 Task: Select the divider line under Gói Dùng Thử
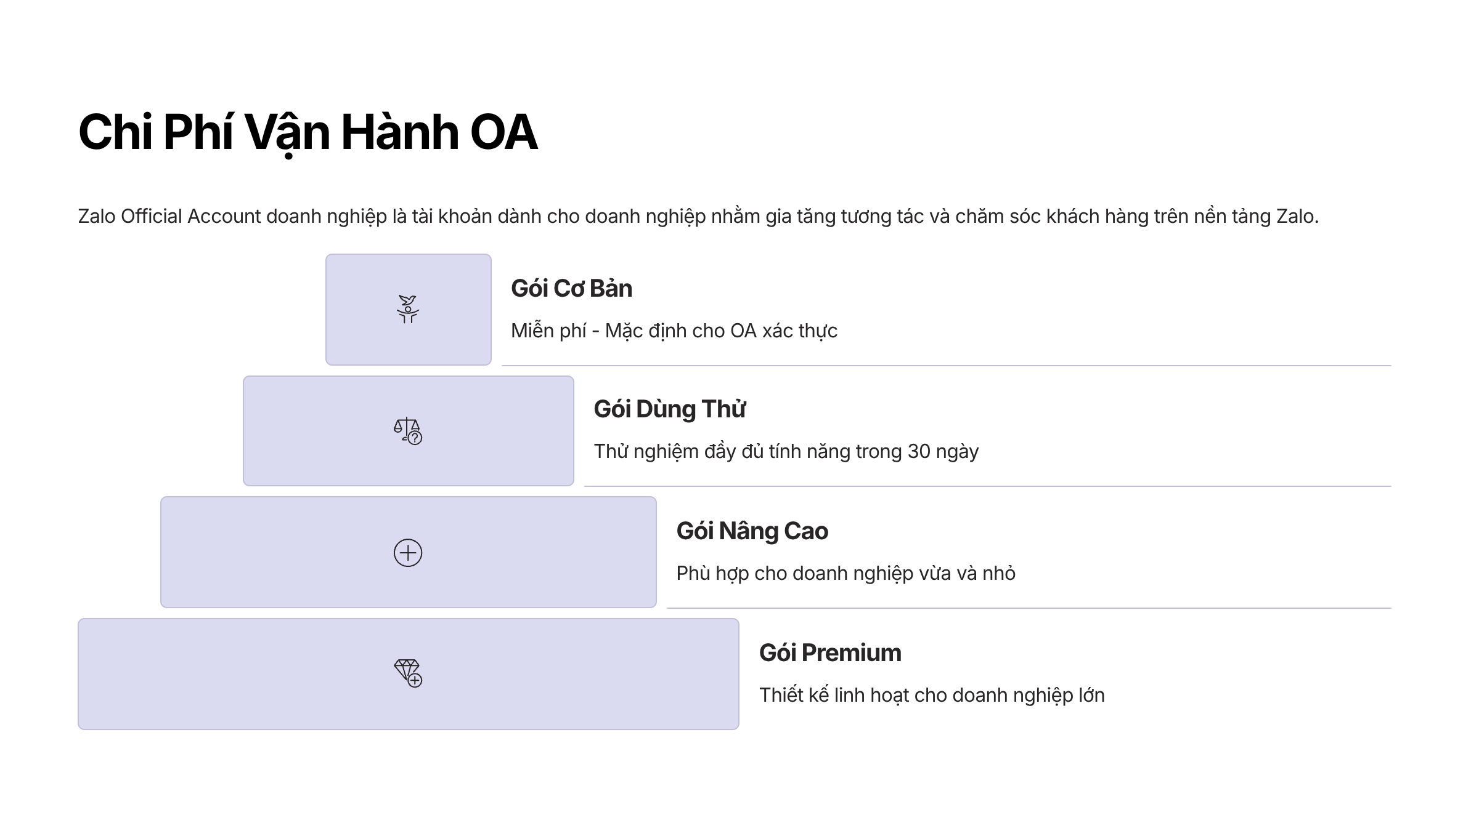pos(987,486)
